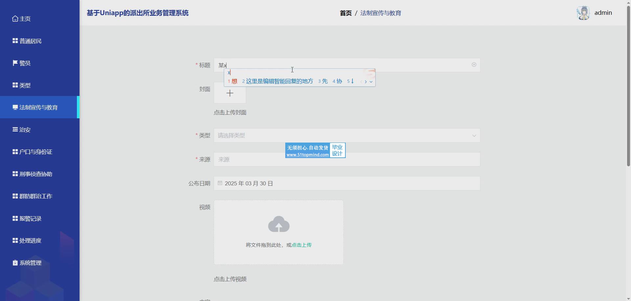
Task: Click the plus icon to upload cover
Action: [x=230, y=93]
